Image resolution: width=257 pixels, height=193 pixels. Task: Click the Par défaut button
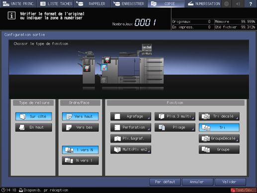165,182
